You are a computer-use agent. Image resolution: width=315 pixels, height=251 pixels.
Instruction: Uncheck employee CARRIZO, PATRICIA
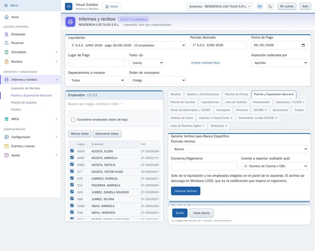pyautogui.click(x=72, y=178)
